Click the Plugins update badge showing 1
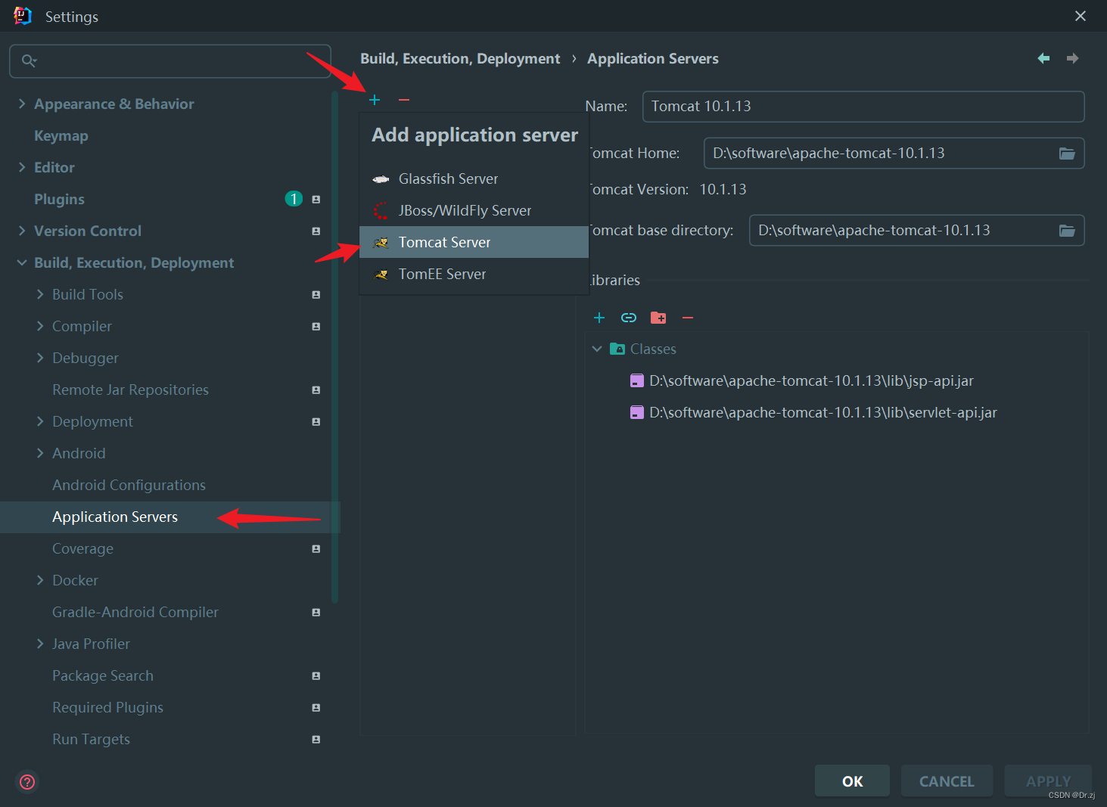The width and height of the screenshot is (1107, 807). (x=294, y=199)
